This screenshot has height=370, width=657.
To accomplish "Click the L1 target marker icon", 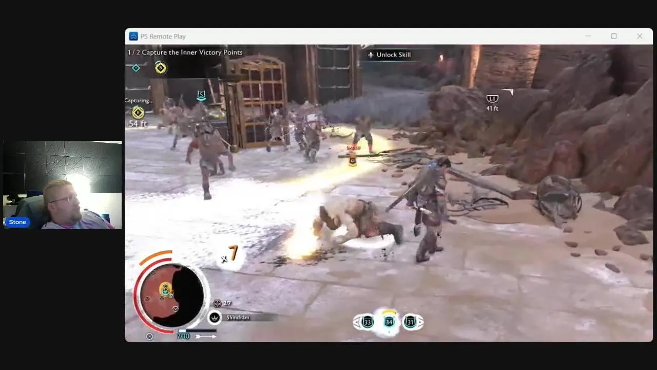I will click(x=492, y=99).
